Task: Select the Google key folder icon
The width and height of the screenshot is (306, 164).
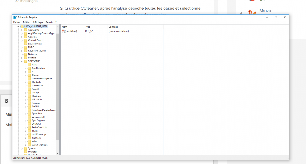Action: tap(29, 92)
